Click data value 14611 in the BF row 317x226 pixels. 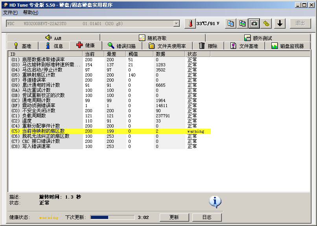(162, 106)
